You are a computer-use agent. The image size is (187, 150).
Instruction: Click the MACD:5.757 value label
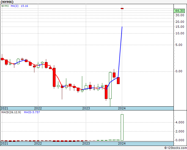pos(32,112)
